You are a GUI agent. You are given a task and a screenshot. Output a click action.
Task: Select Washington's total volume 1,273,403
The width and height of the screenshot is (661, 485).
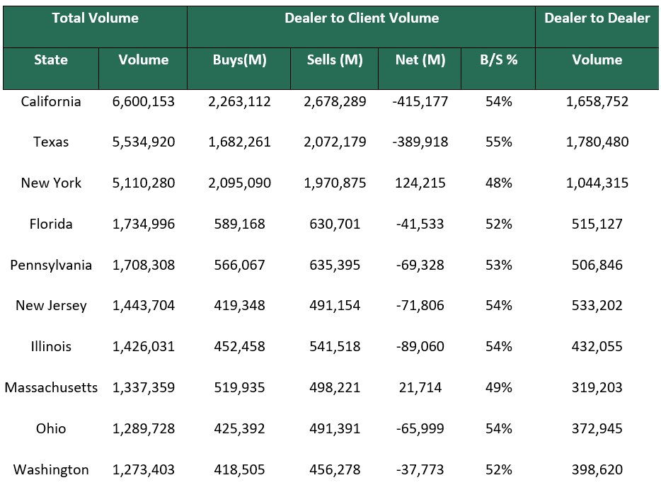(144, 470)
